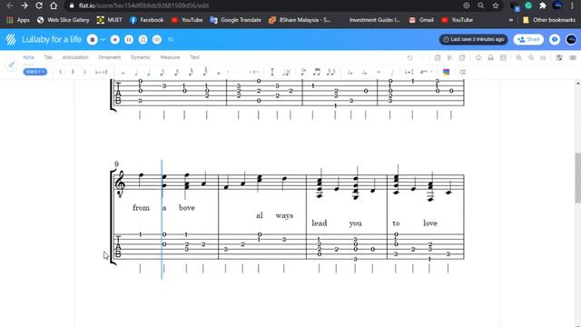Select the 16th note duration
Viewport: 581px width, 327px height.
click(x=176, y=72)
